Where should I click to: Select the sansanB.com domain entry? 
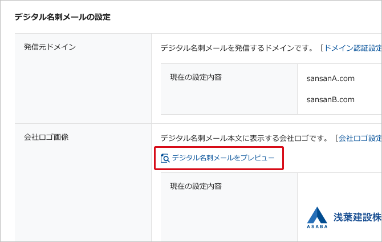[331, 99]
